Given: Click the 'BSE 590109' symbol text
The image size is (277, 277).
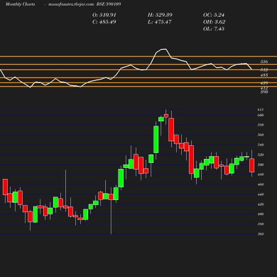Looking at the screenshot, I should point(109,4).
